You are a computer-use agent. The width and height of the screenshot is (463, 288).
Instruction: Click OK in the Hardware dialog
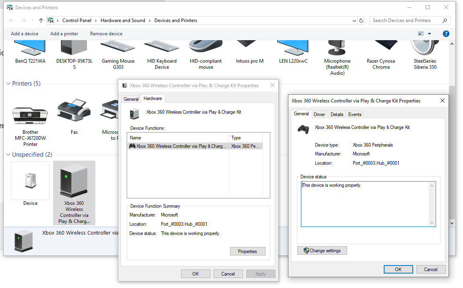pyautogui.click(x=195, y=274)
